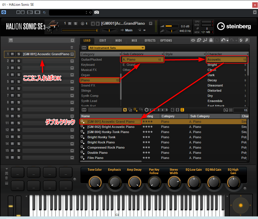Screen dimensions: 258x219
Task: Select the Bright character filter
Action: point(227,65)
